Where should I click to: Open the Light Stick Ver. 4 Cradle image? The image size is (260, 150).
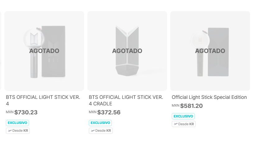(127, 51)
